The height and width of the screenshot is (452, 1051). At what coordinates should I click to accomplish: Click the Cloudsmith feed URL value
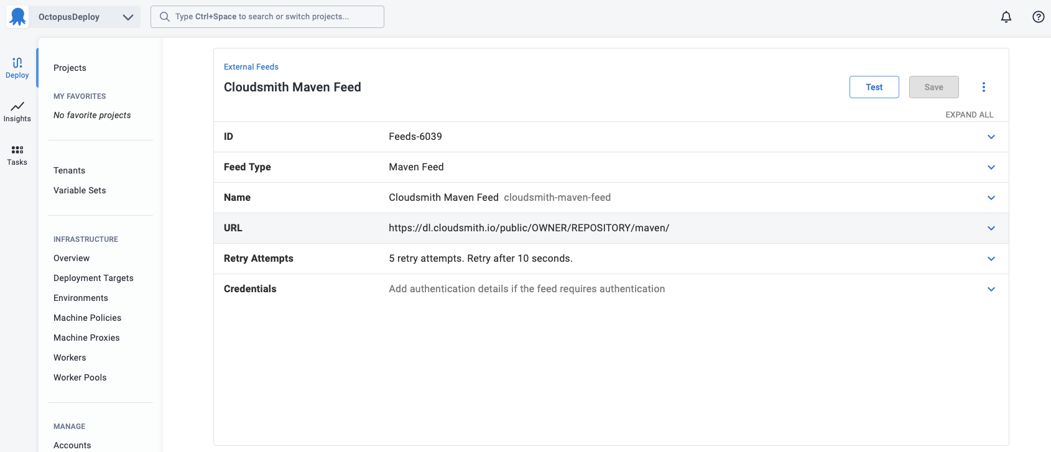click(x=529, y=228)
